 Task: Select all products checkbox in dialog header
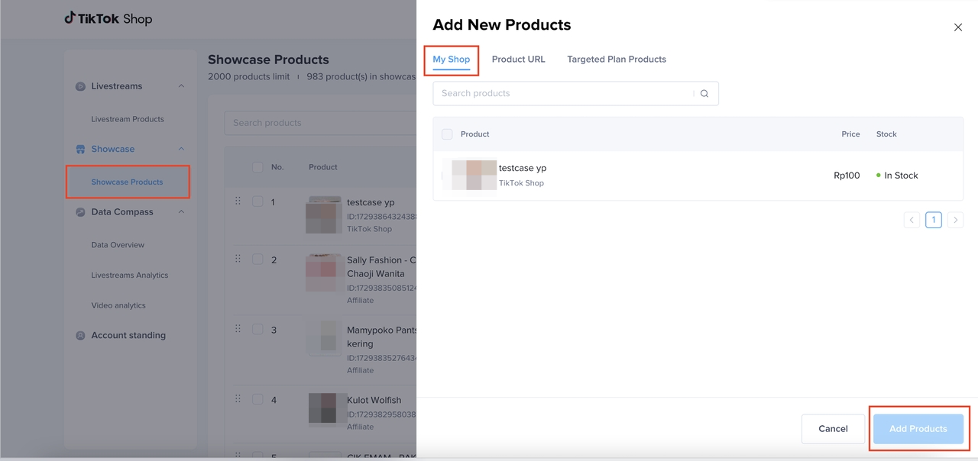click(447, 134)
